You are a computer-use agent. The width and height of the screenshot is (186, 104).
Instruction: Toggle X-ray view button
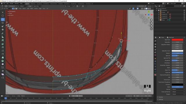click(142, 8)
